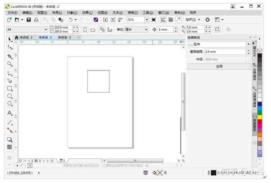Select the Zoom magnifier tool in toolbox
This screenshot has height=183, width=271.
[x=10, y=64]
